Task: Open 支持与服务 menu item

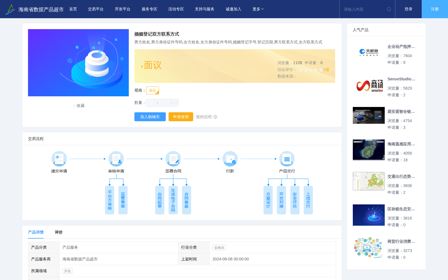Action: click(205, 9)
